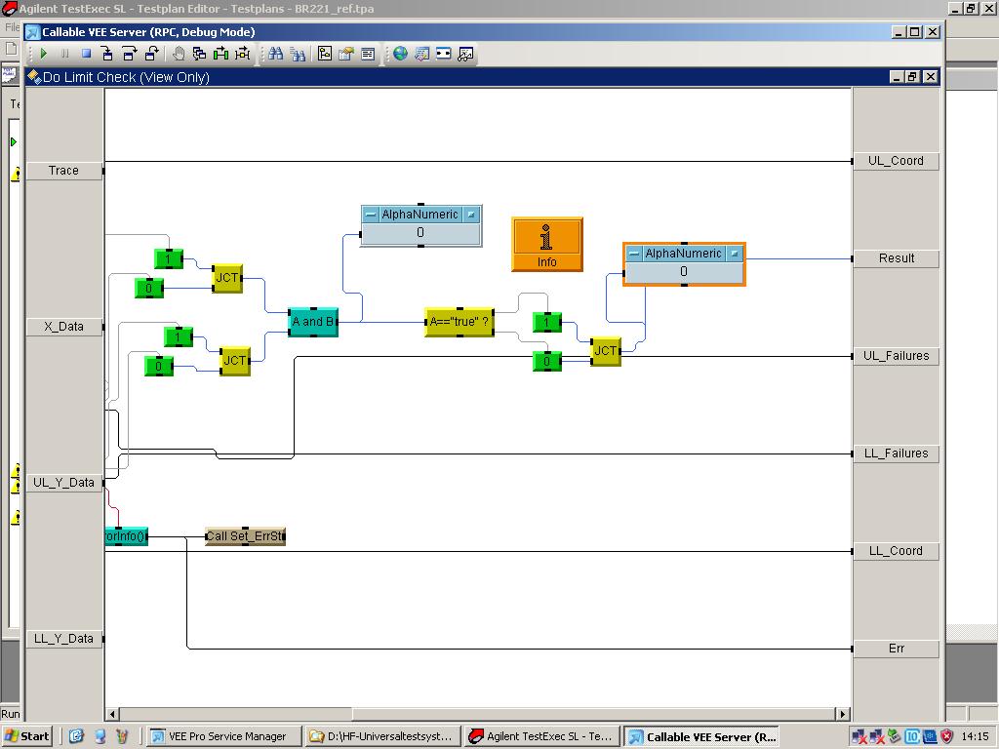999x749 pixels.
Task: Click the Step Over toolbar icon
Action: point(130,54)
